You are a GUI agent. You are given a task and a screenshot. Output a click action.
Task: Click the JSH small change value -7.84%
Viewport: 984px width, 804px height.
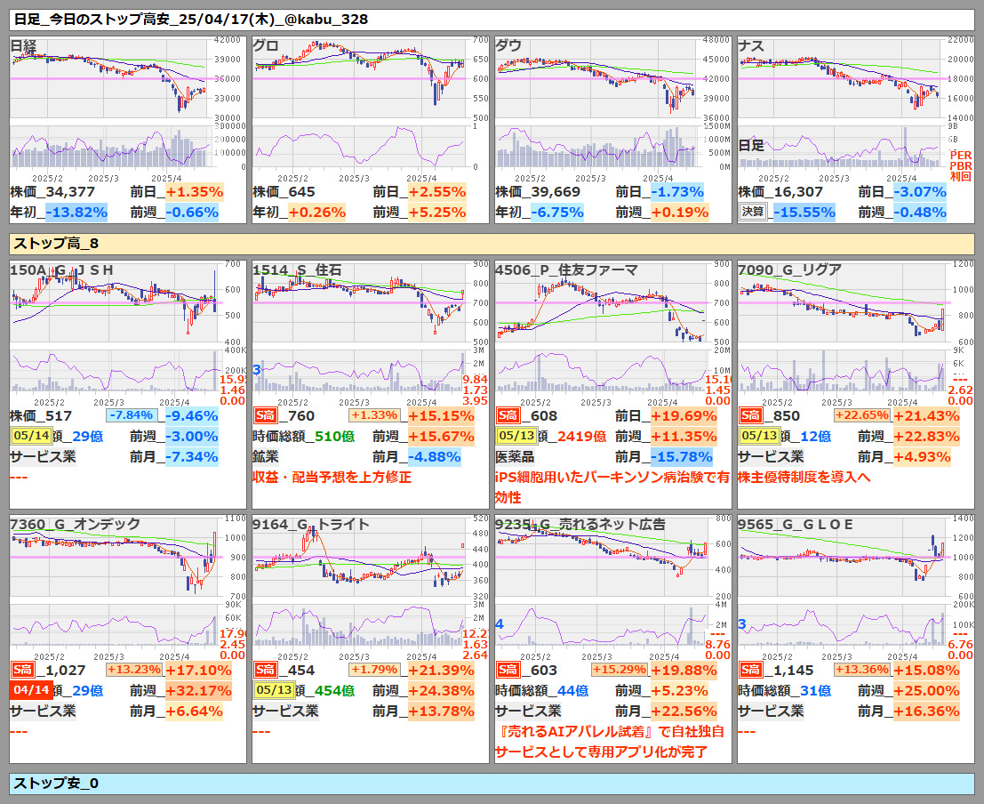coord(132,415)
